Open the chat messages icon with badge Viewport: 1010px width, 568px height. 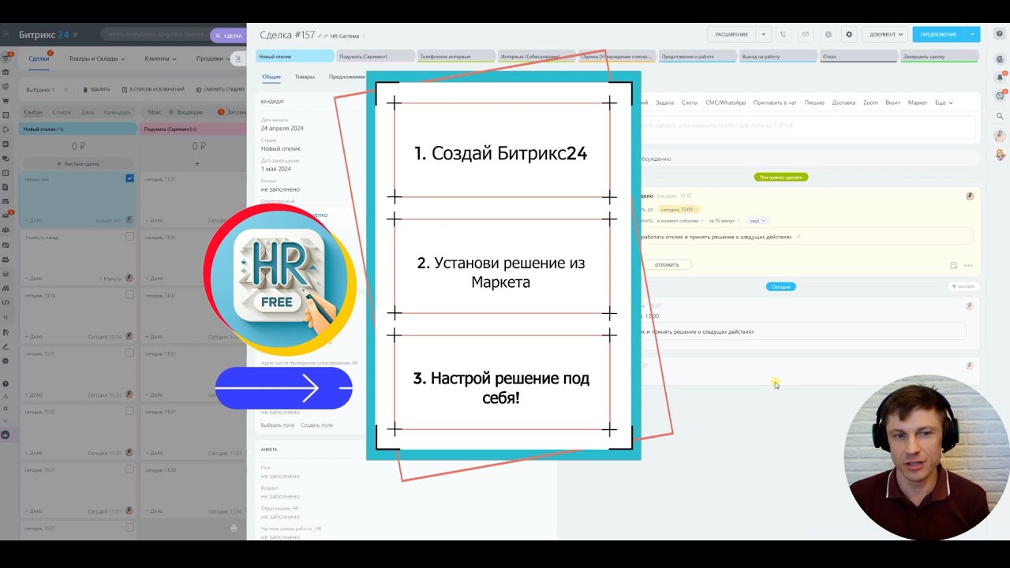click(x=1000, y=96)
